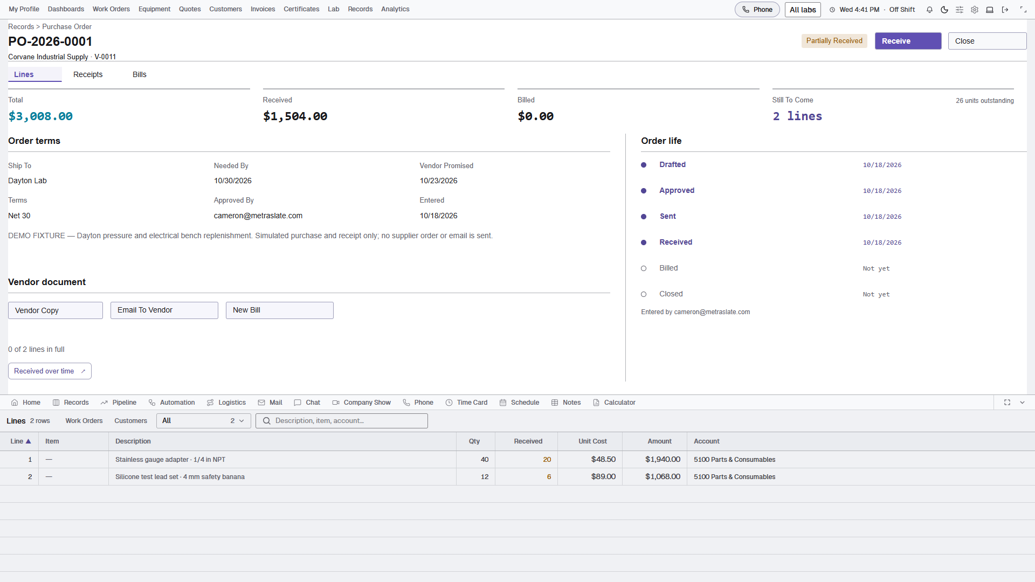Viewport: 1035px width, 582px height.
Task: Select the Stainless gauge adapter row
Action: click(x=517, y=460)
